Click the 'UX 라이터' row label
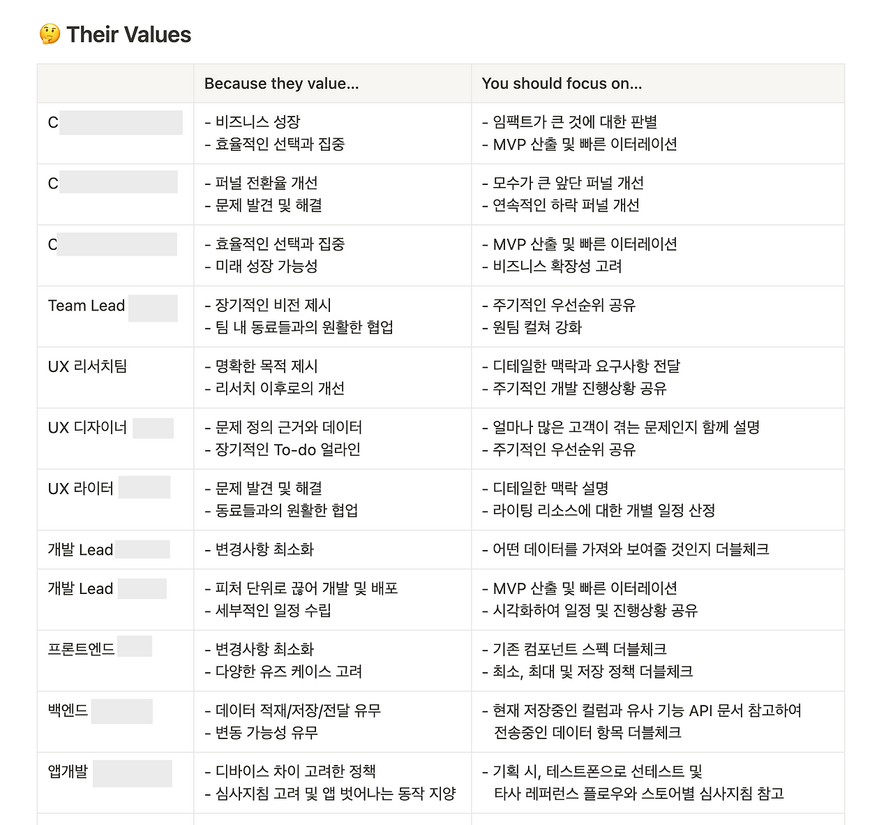The width and height of the screenshot is (893, 825). pyautogui.click(x=80, y=489)
